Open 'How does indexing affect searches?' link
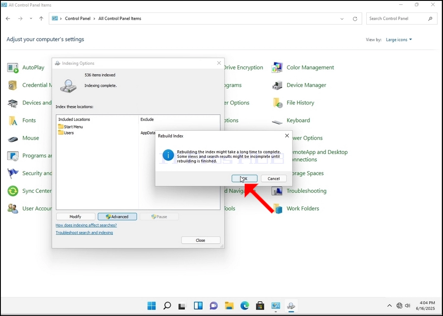Viewport: 443px width, 316px height. (86, 225)
